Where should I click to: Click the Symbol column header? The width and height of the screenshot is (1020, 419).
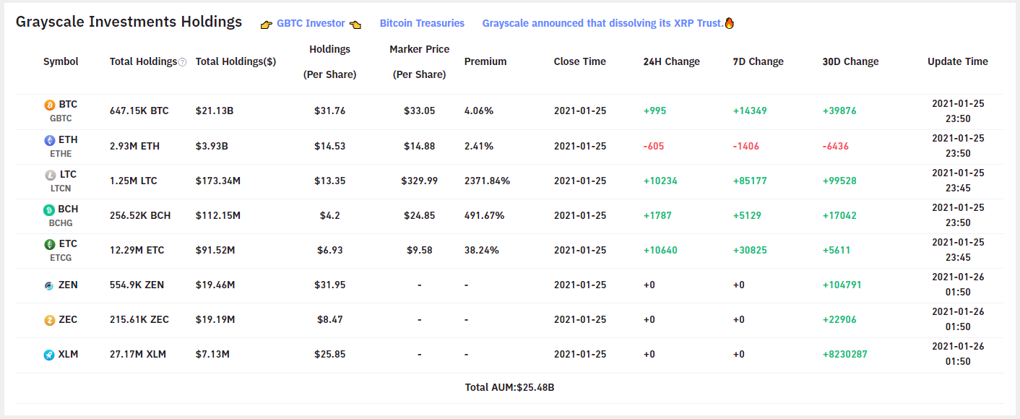(61, 61)
